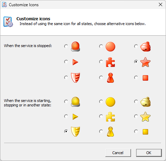The image size is (166, 161).
Task: Select radio button for red play arrow
Action: click(x=66, y=62)
